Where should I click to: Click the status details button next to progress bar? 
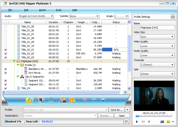point(126,122)
